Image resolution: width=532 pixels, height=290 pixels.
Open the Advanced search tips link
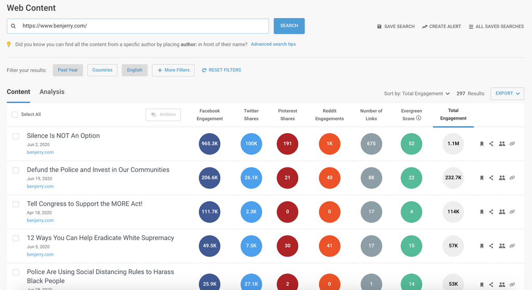coord(273,44)
